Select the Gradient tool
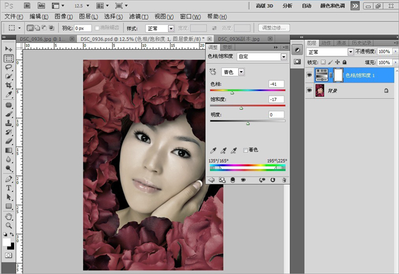Viewport: 399px width, 274px height. [9, 150]
